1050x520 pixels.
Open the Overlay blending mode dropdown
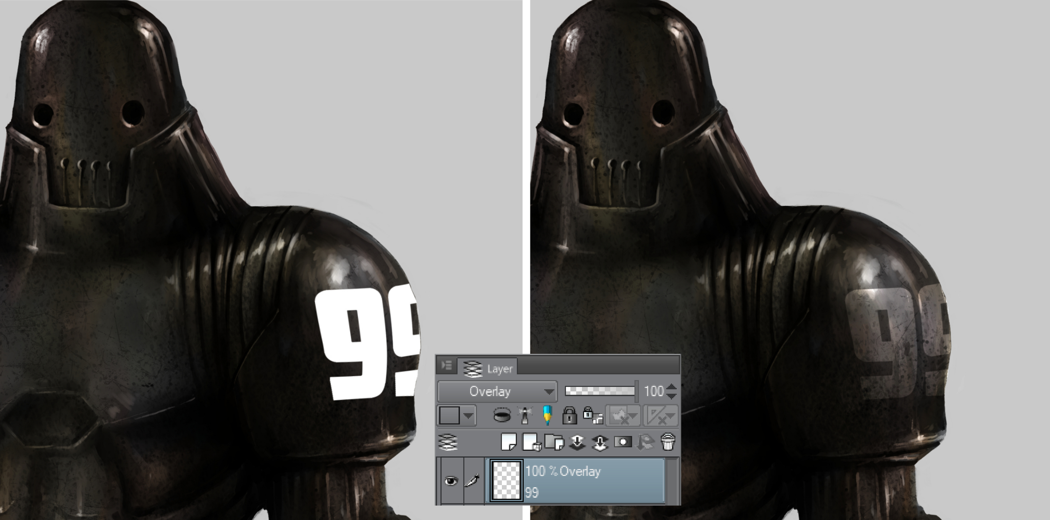click(497, 392)
